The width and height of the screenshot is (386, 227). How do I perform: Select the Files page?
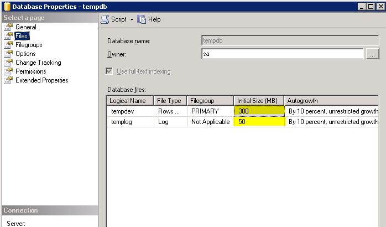22,36
